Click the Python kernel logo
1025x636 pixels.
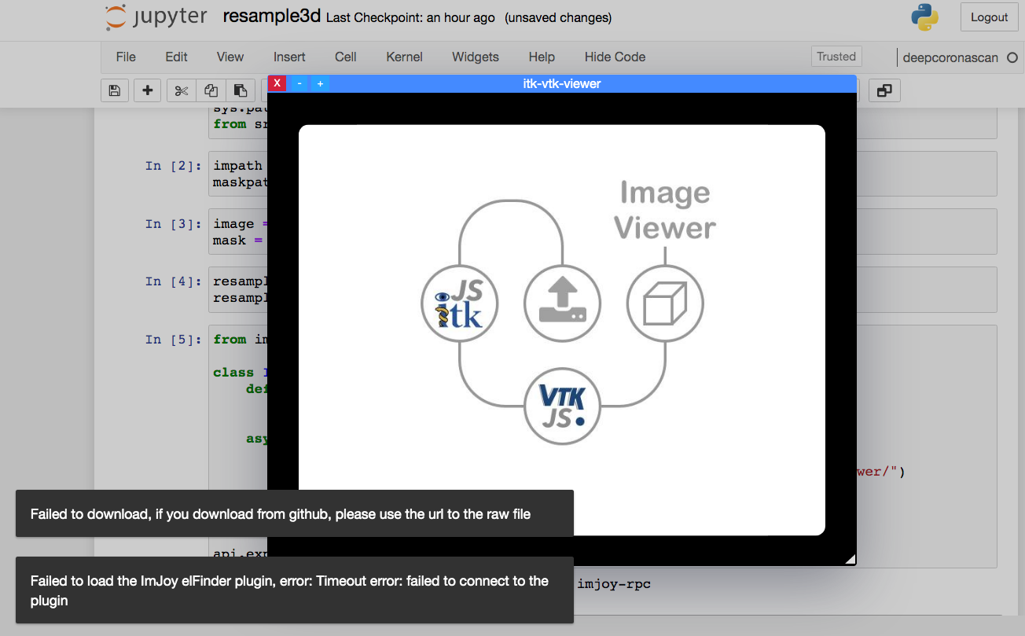point(925,17)
